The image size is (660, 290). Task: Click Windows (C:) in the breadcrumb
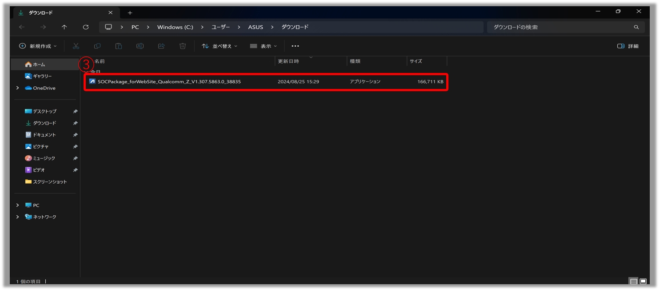[x=175, y=27]
